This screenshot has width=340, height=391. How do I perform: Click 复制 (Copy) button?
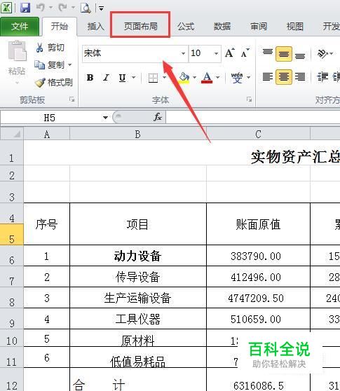[49, 65]
